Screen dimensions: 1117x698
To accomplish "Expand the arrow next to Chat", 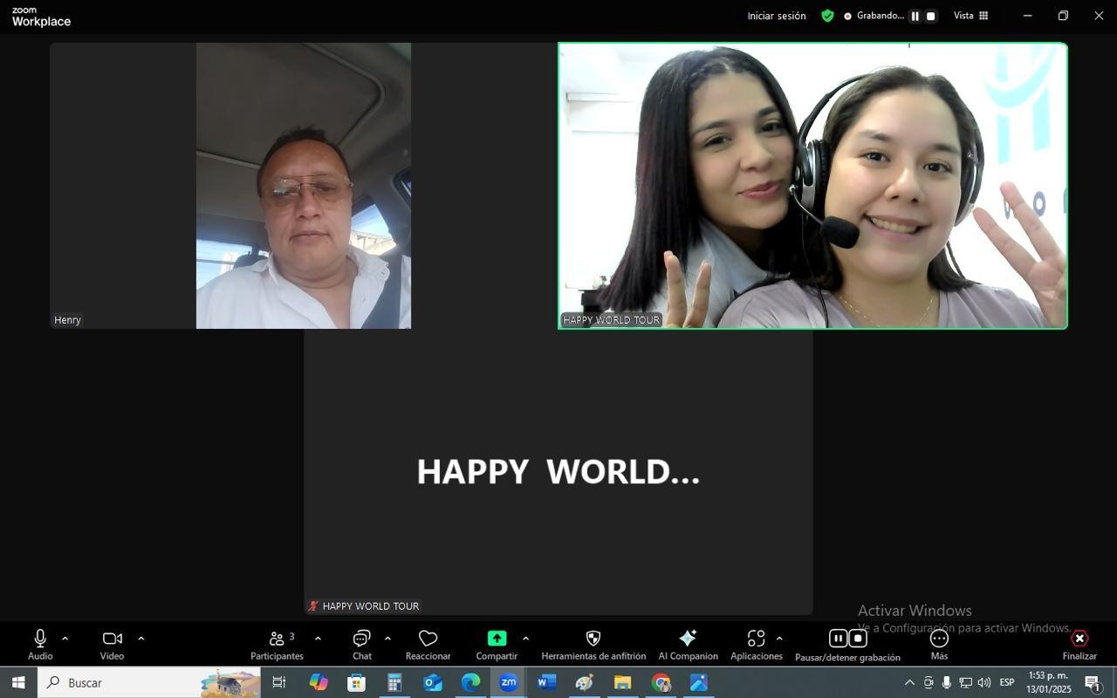I will coord(387,639).
